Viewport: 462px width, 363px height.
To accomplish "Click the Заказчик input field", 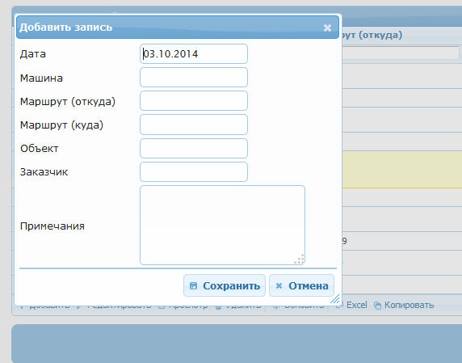I will pyautogui.click(x=194, y=171).
